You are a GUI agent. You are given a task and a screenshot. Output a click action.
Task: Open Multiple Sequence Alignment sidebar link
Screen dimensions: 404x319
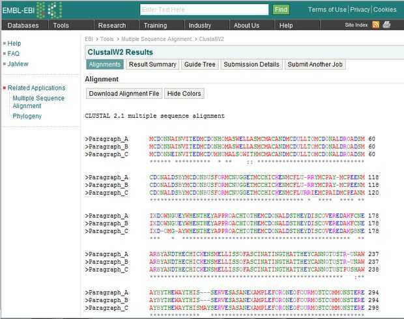(x=38, y=102)
